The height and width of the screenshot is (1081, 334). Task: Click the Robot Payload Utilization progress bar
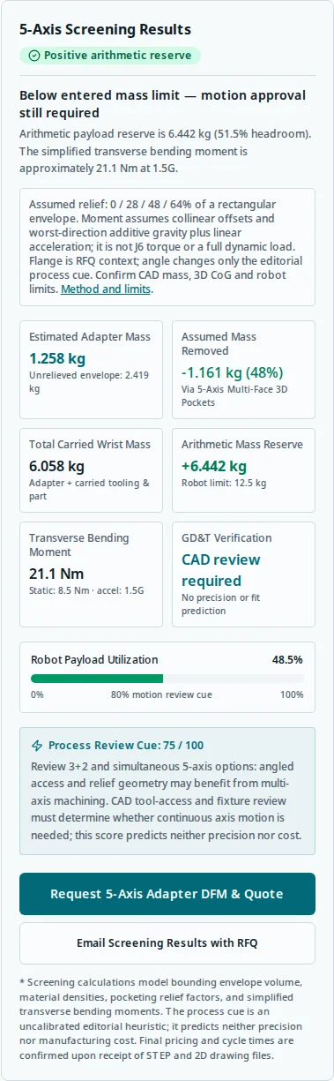point(167,679)
